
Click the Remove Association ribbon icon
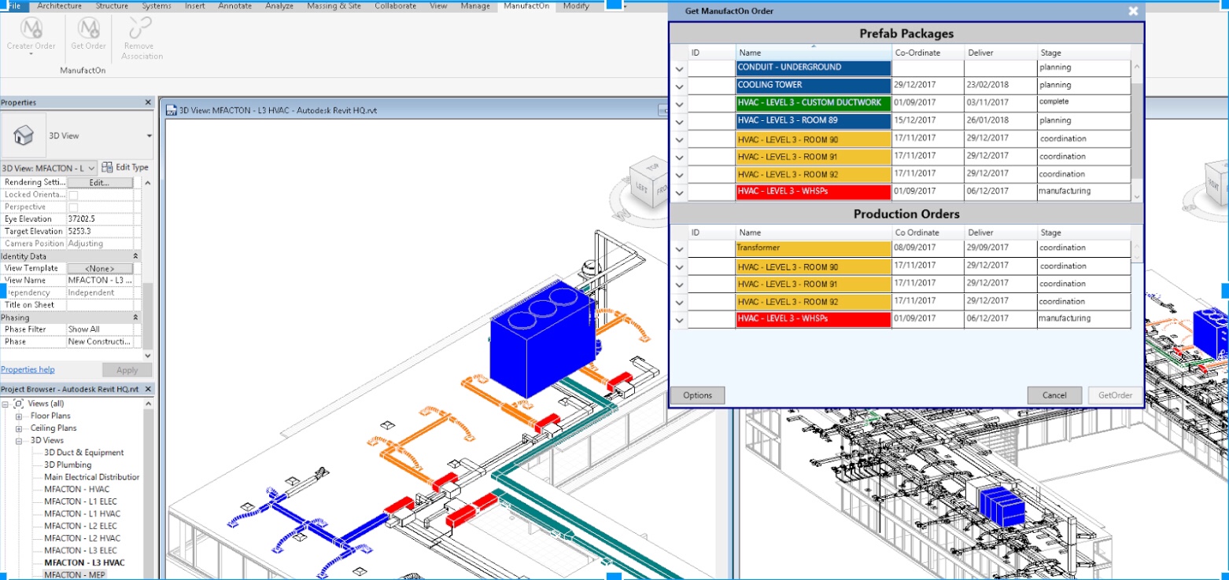tap(142, 28)
